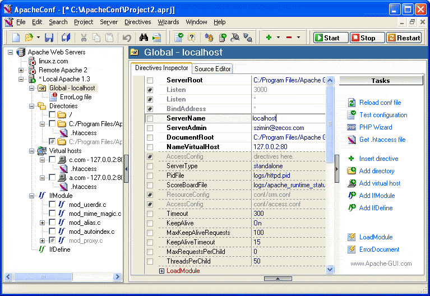Click the New file toolbar icon
The width and height of the screenshot is (430, 296).
pyautogui.click(x=16, y=38)
